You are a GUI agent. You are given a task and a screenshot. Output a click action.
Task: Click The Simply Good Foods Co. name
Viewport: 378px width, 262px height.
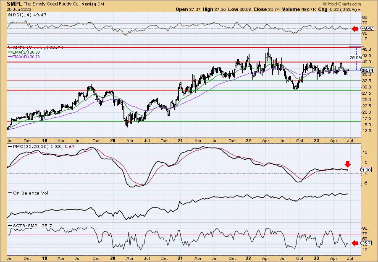pos(52,4)
